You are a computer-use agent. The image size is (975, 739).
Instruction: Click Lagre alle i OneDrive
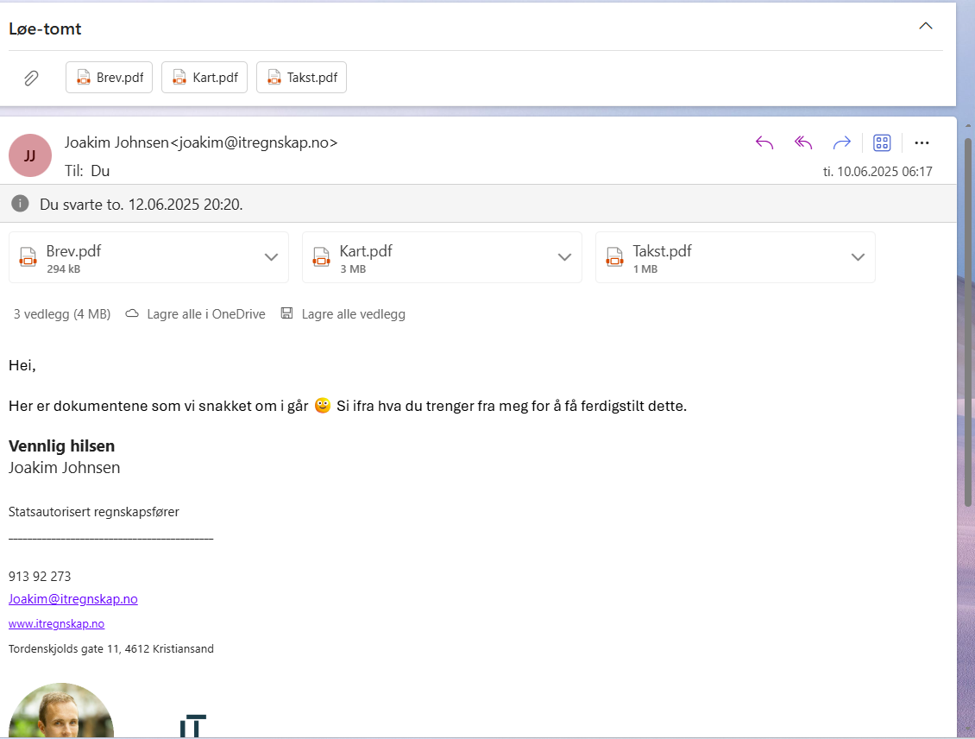coord(196,314)
